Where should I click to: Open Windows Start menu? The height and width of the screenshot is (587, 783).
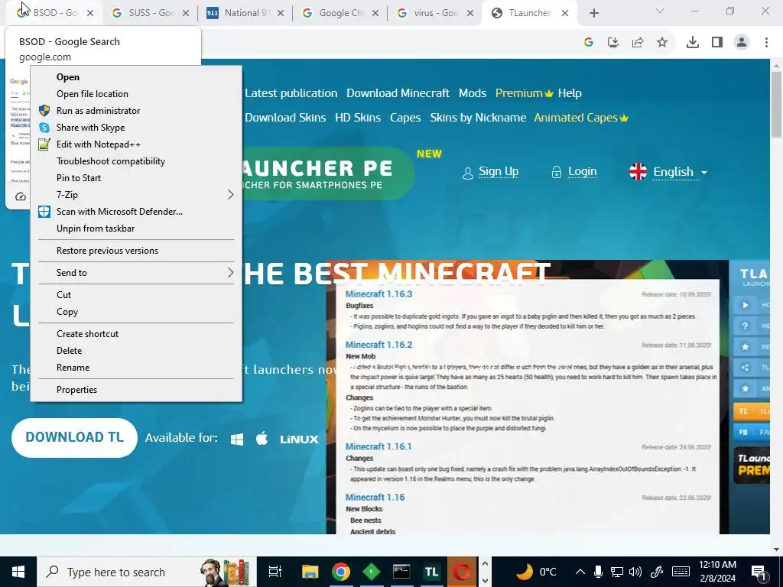pyautogui.click(x=18, y=572)
